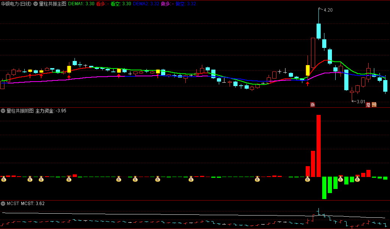
Task: Click the MCST: 3.62 value
Action: (x=33, y=204)
